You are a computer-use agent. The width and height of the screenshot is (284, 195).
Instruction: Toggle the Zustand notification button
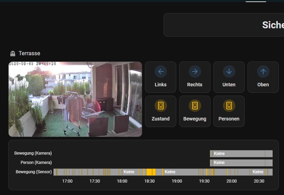coord(160,111)
